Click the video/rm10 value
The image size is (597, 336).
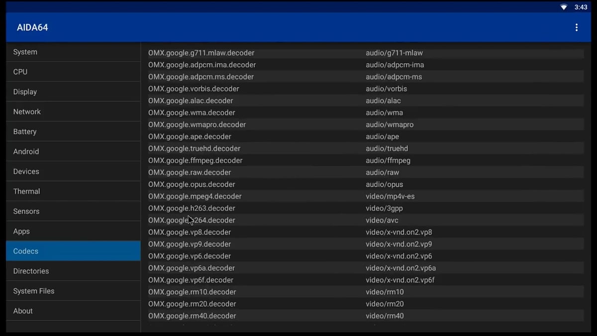pyautogui.click(x=385, y=292)
